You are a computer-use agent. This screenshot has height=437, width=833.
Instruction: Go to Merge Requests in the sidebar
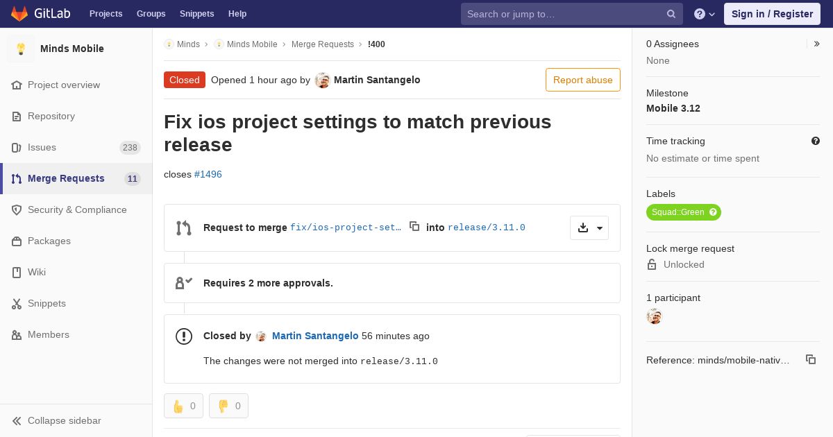66,178
